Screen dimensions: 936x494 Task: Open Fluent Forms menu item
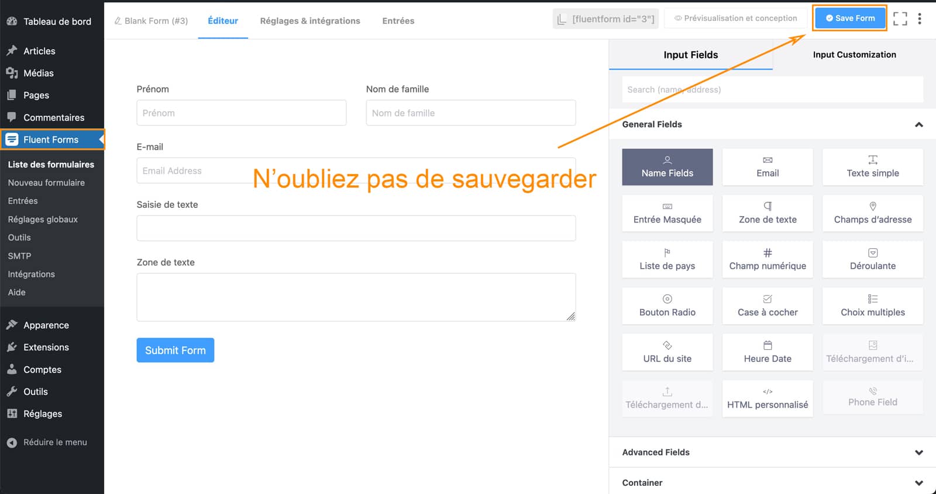tap(51, 140)
